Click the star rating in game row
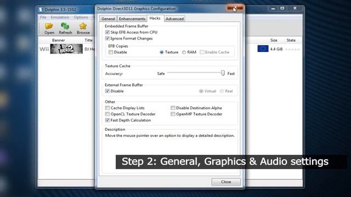Image resolution: width=351 pixels, height=197 pixels. pyautogui.click(x=292, y=49)
